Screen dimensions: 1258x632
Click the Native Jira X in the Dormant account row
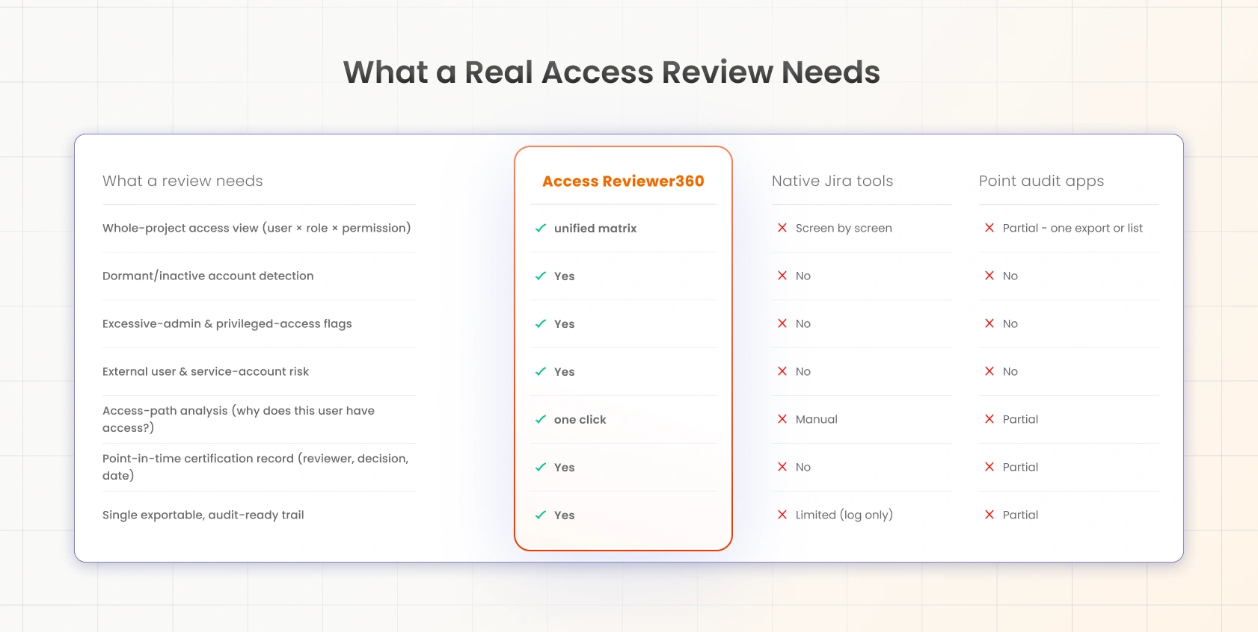(x=782, y=276)
